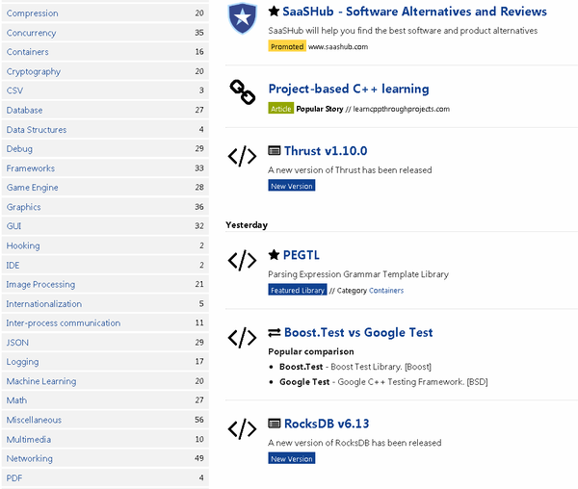This screenshot has width=578, height=489.
Task: Open the Multimedia category
Action: click(105, 439)
